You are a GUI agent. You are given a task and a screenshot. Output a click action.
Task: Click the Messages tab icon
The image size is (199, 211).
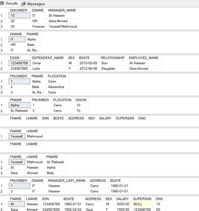24,4
